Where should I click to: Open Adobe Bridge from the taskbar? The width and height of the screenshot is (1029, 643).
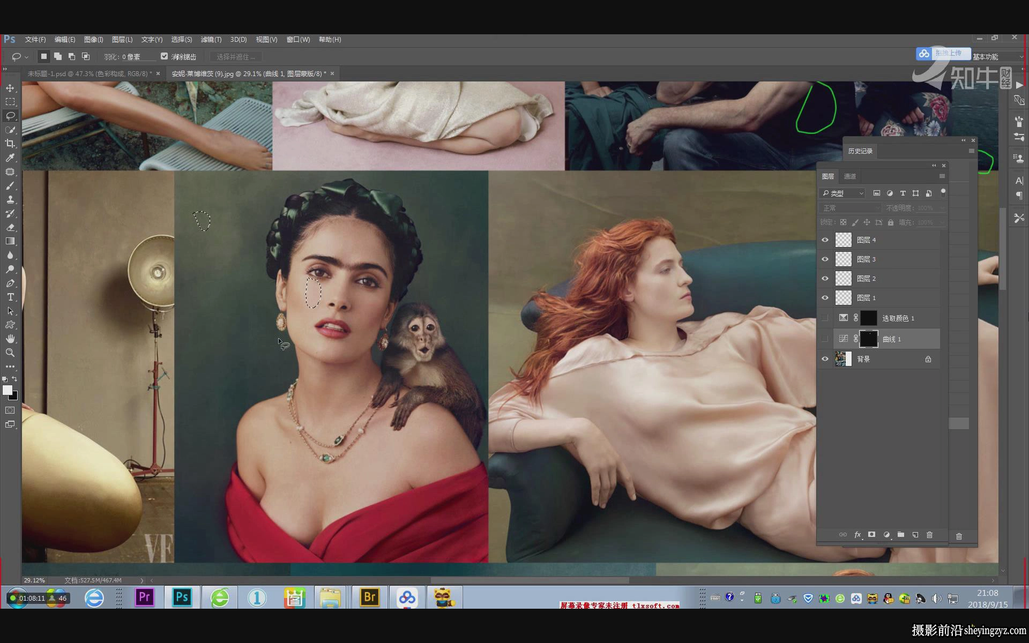pyautogui.click(x=370, y=597)
